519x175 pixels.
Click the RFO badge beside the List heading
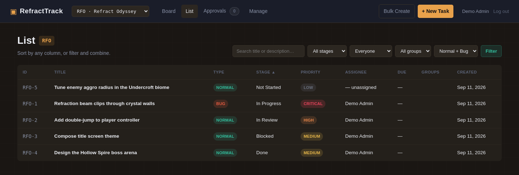tap(46, 41)
